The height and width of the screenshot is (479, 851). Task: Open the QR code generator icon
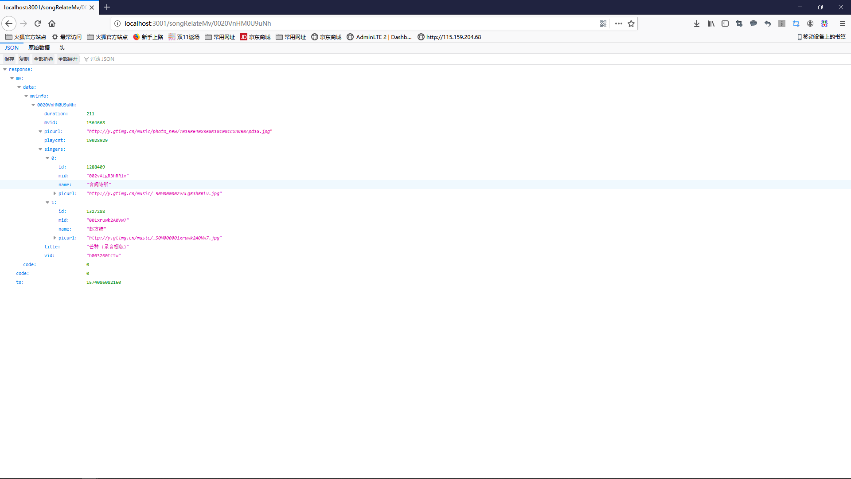(603, 24)
